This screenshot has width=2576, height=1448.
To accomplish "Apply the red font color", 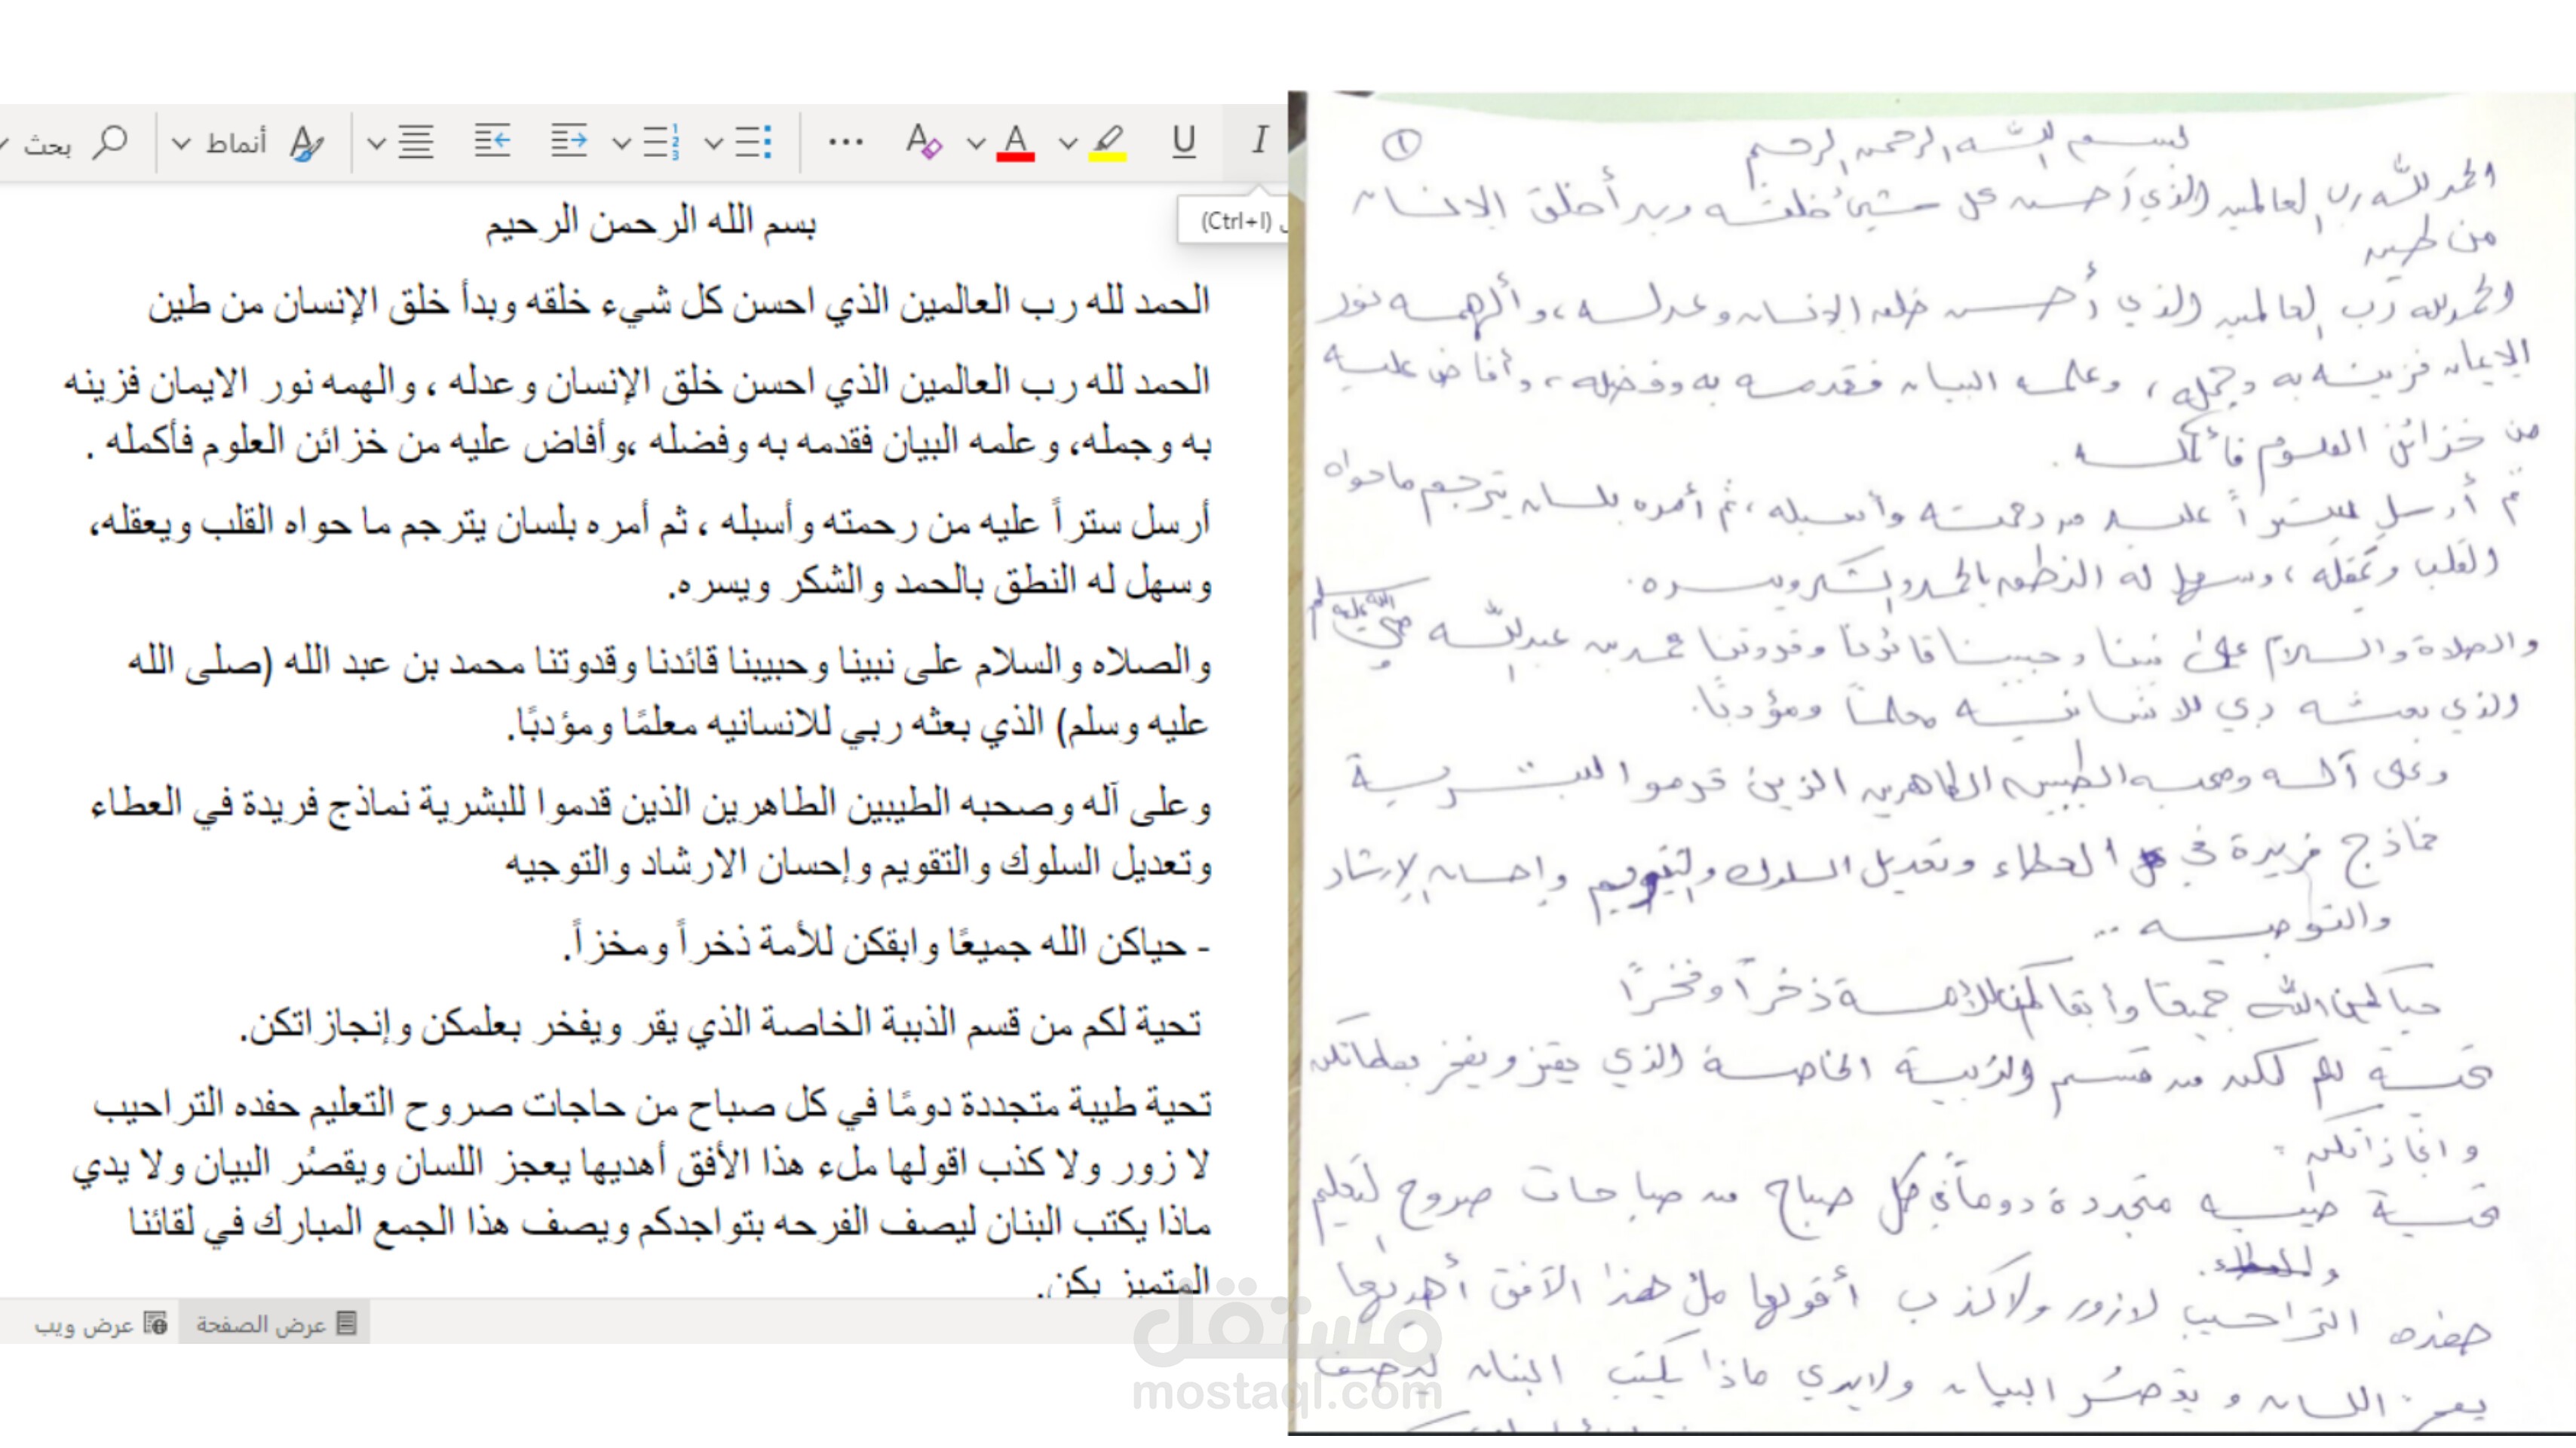I will pos(1015,142).
